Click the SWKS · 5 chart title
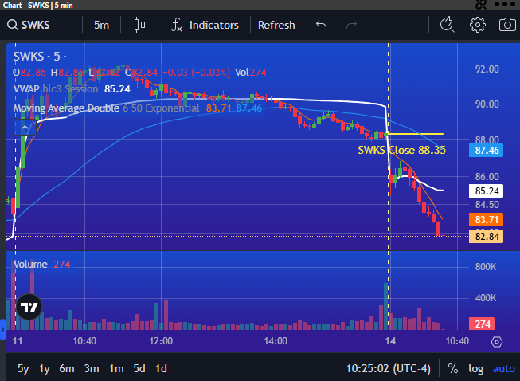The image size is (520, 381). [40, 57]
